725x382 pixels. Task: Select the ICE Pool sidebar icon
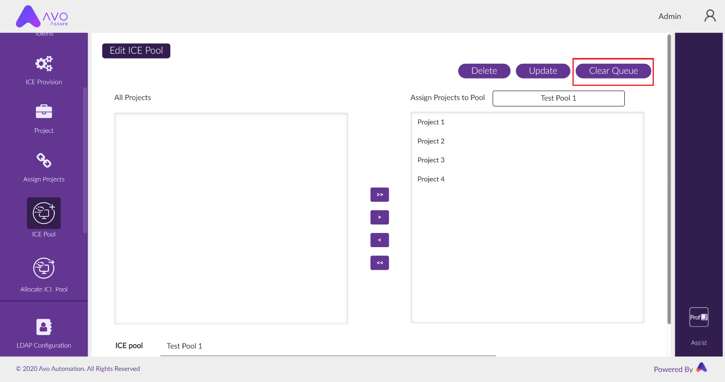pyautogui.click(x=44, y=213)
